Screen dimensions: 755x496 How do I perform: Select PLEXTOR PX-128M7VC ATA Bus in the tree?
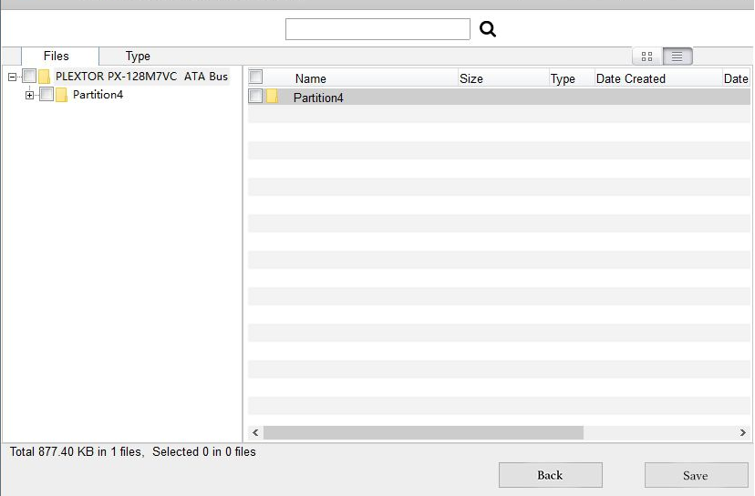[141, 76]
